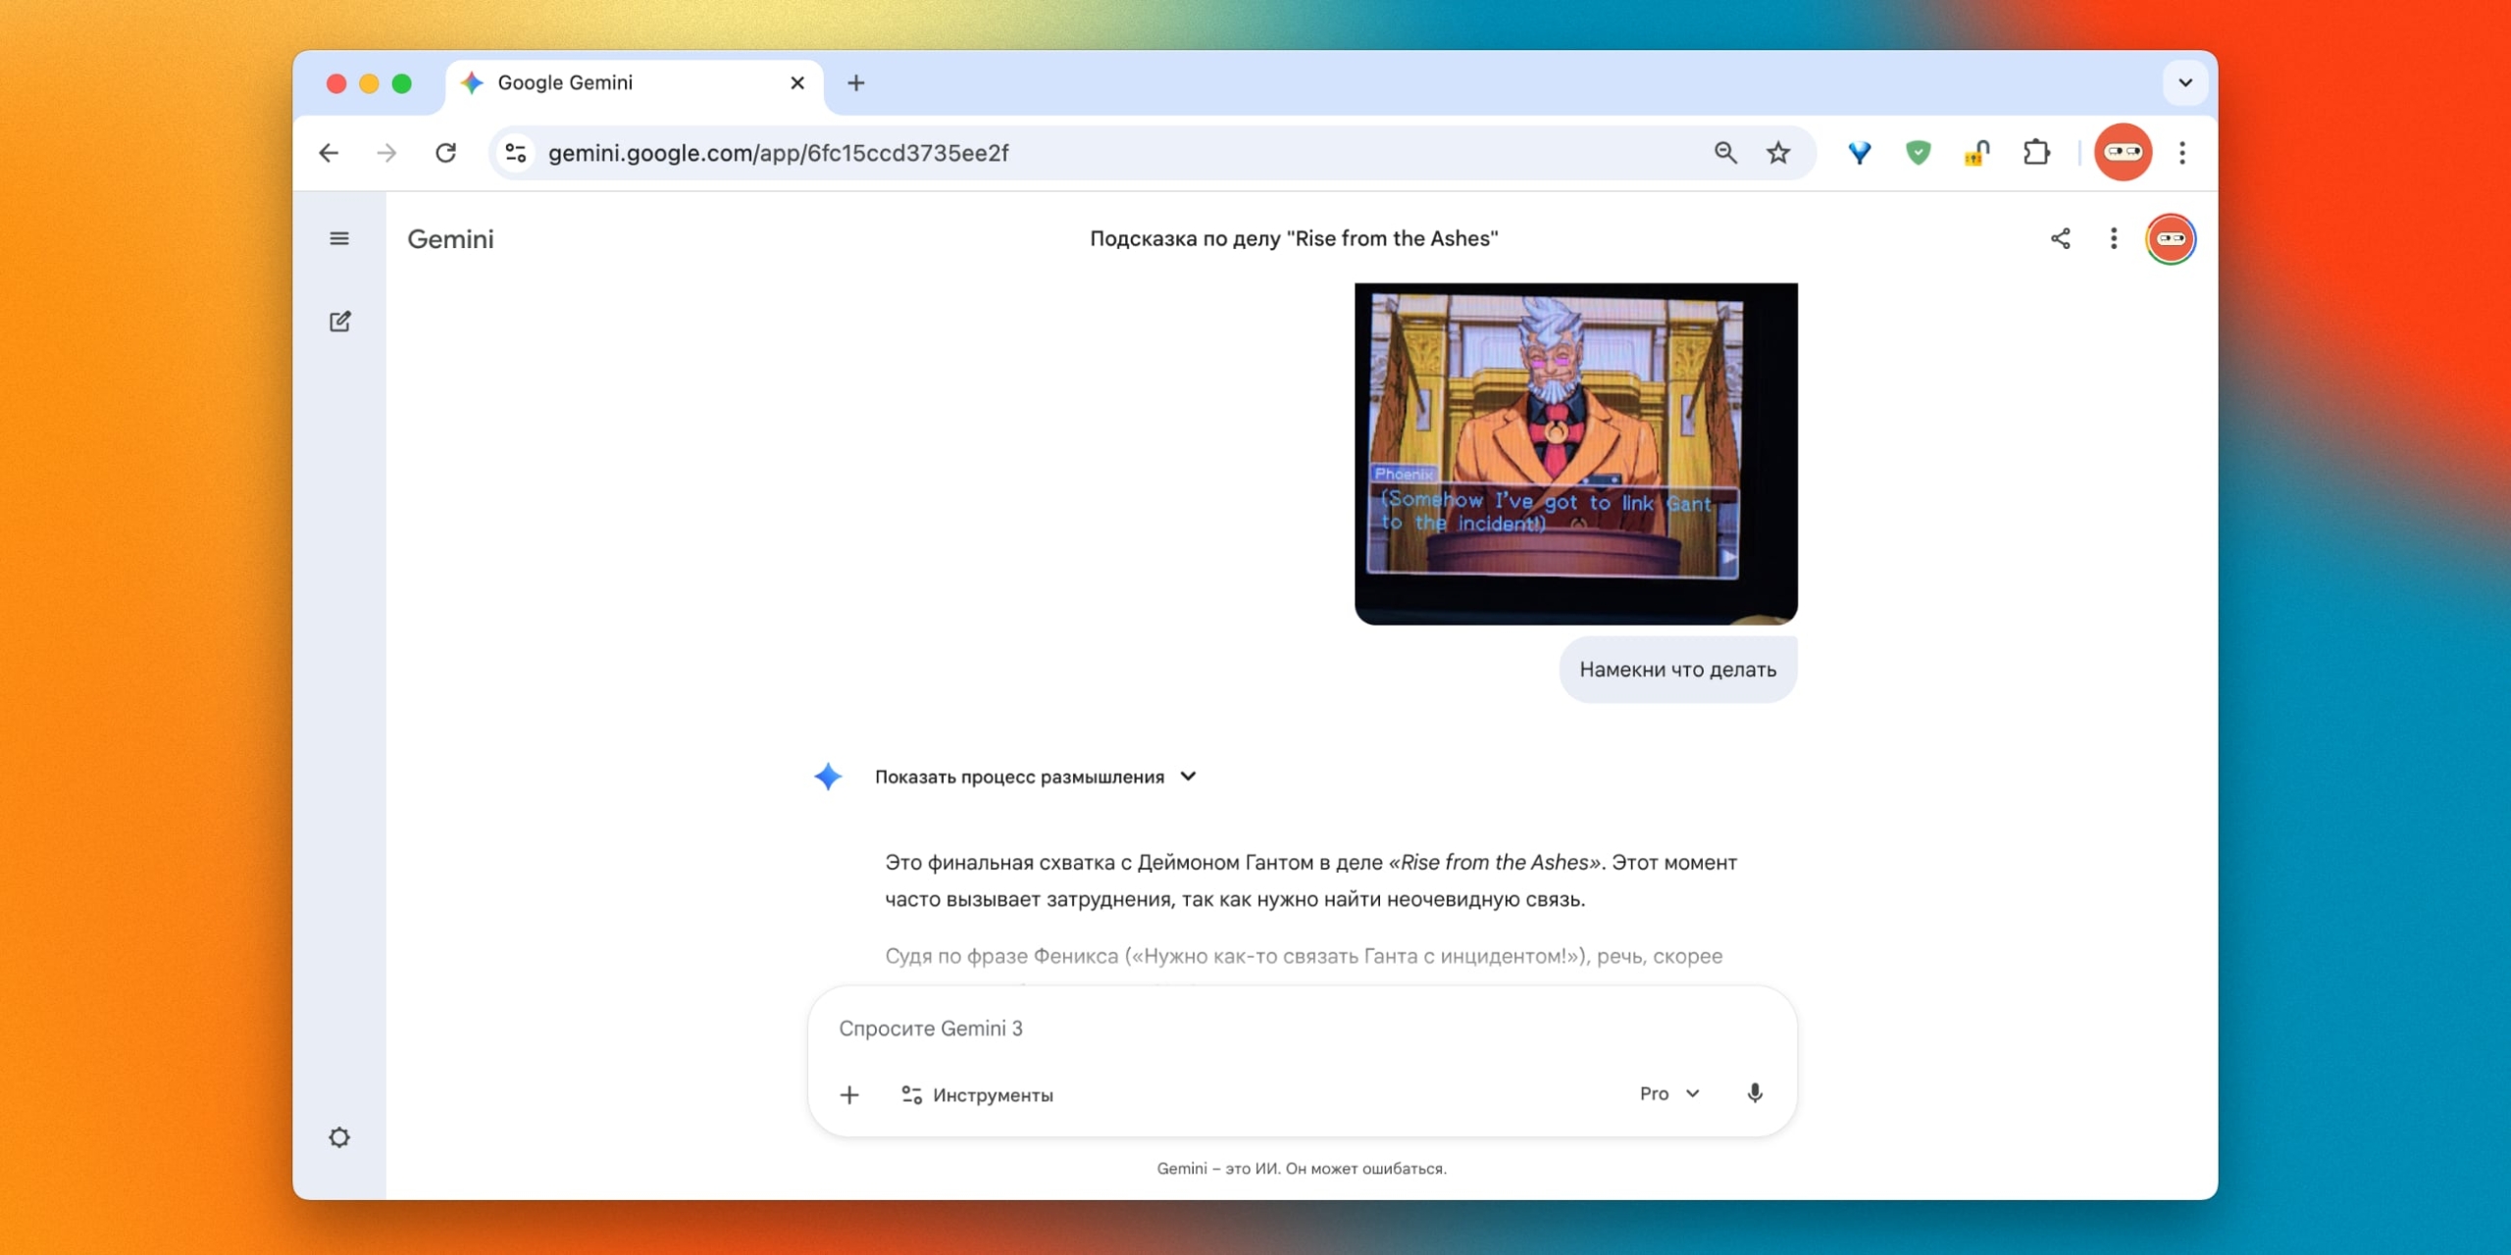Open a new browser tab
The height and width of the screenshot is (1255, 2511).
click(855, 83)
